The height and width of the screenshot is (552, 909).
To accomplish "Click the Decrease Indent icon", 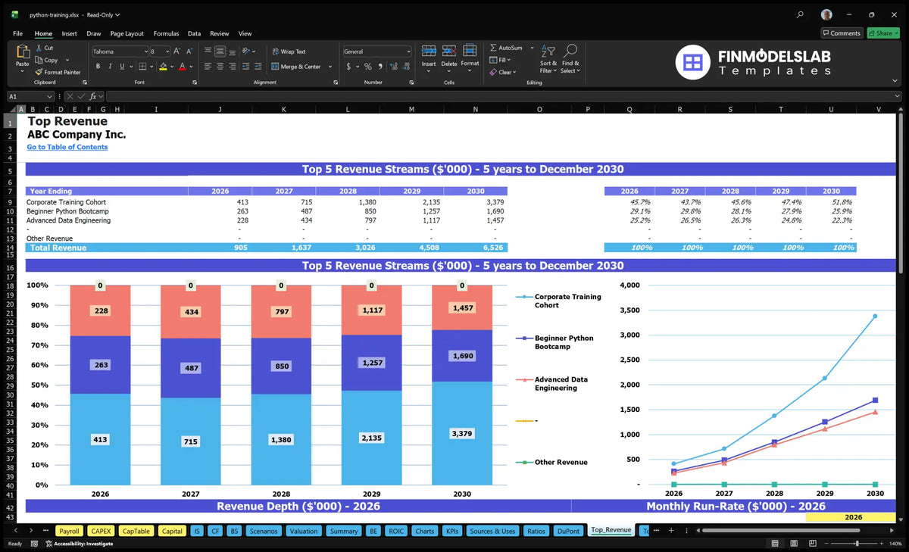I will click(245, 67).
